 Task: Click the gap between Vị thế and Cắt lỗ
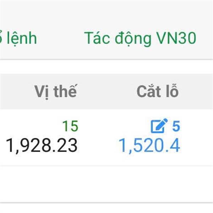107,91
